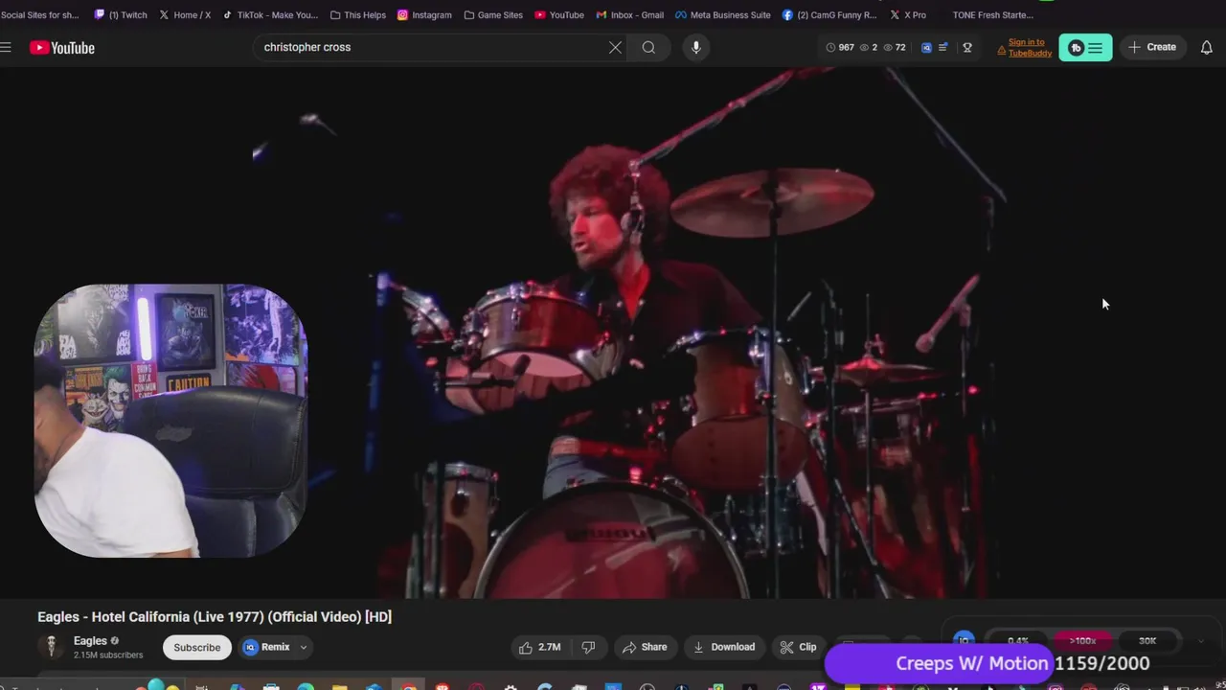
Task: Open the (2) CamG Funny R... bookmark
Action: click(x=829, y=14)
